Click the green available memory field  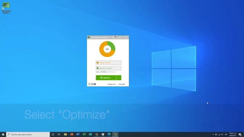click(x=108, y=68)
